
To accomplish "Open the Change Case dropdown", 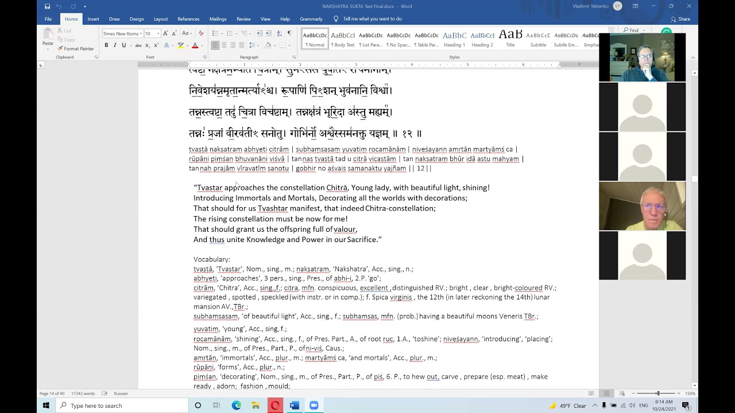I will (x=187, y=33).
